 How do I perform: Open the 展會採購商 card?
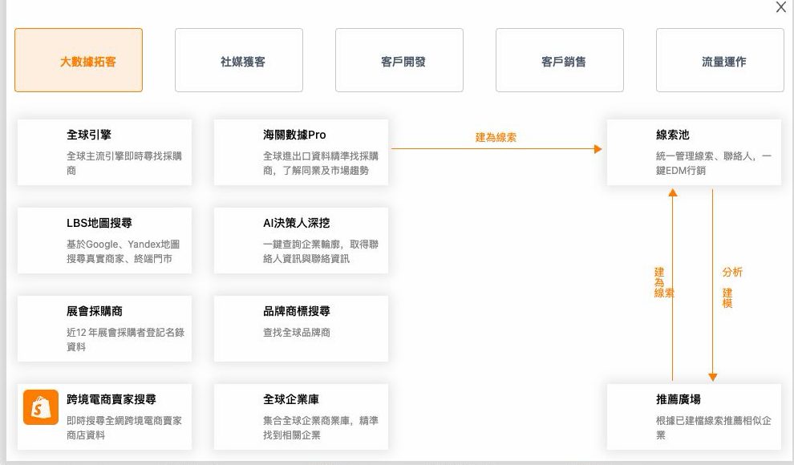tap(105, 329)
